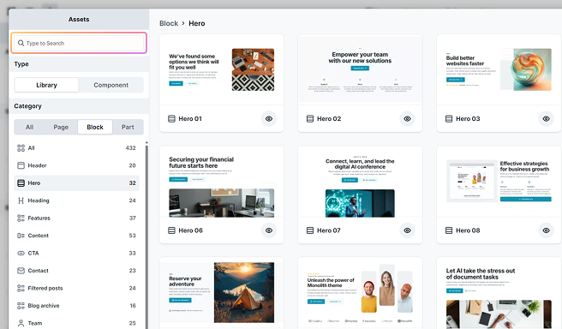This screenshot has height=329, width=562.
Task: Click the block icon beside Hero 08
Action: (x=449, y=230)
